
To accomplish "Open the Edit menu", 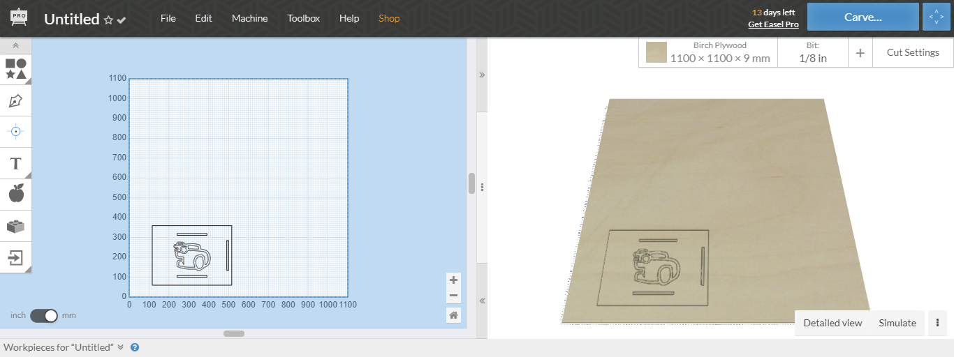I will 204,18.
